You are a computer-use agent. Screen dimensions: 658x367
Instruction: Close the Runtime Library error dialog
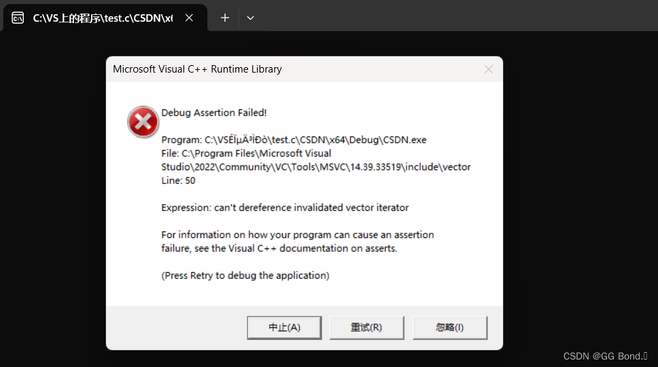pos(489,69)
